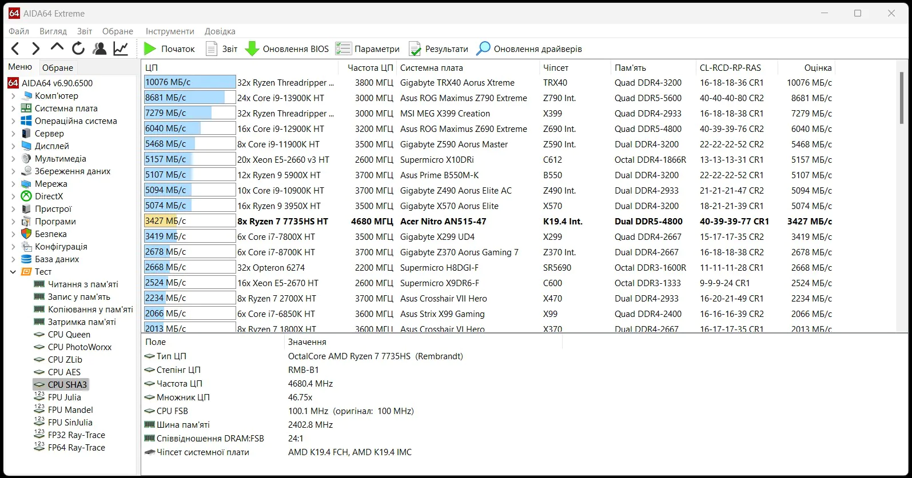912x478 pixels.
Task: Click the Refresh toolbar icon
Action: pos(78,49)
